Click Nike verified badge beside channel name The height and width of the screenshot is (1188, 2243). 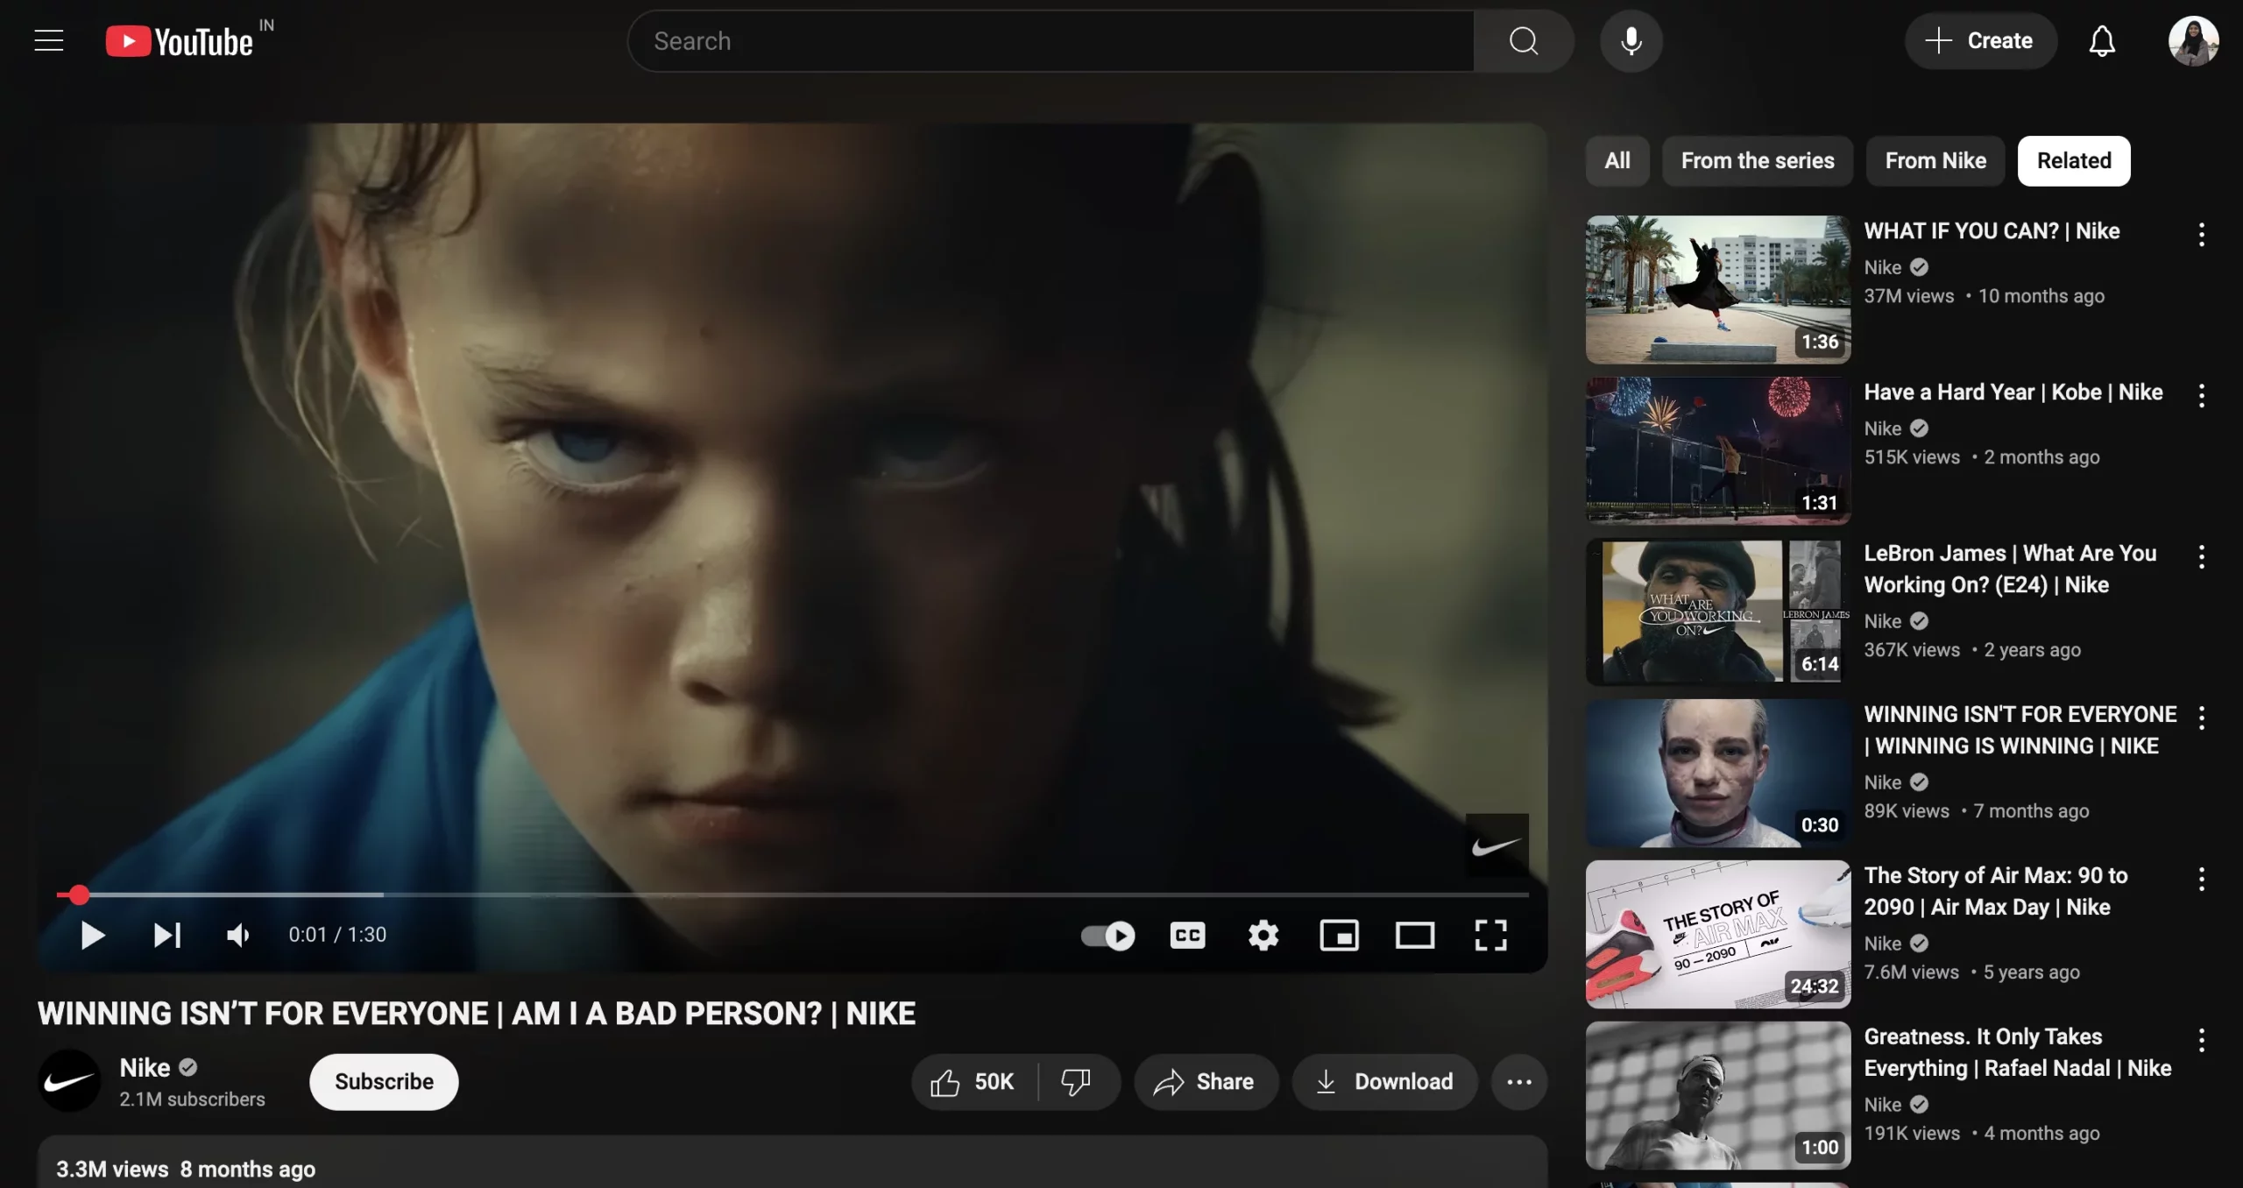pyautogui.click(x=188, y=1067)
